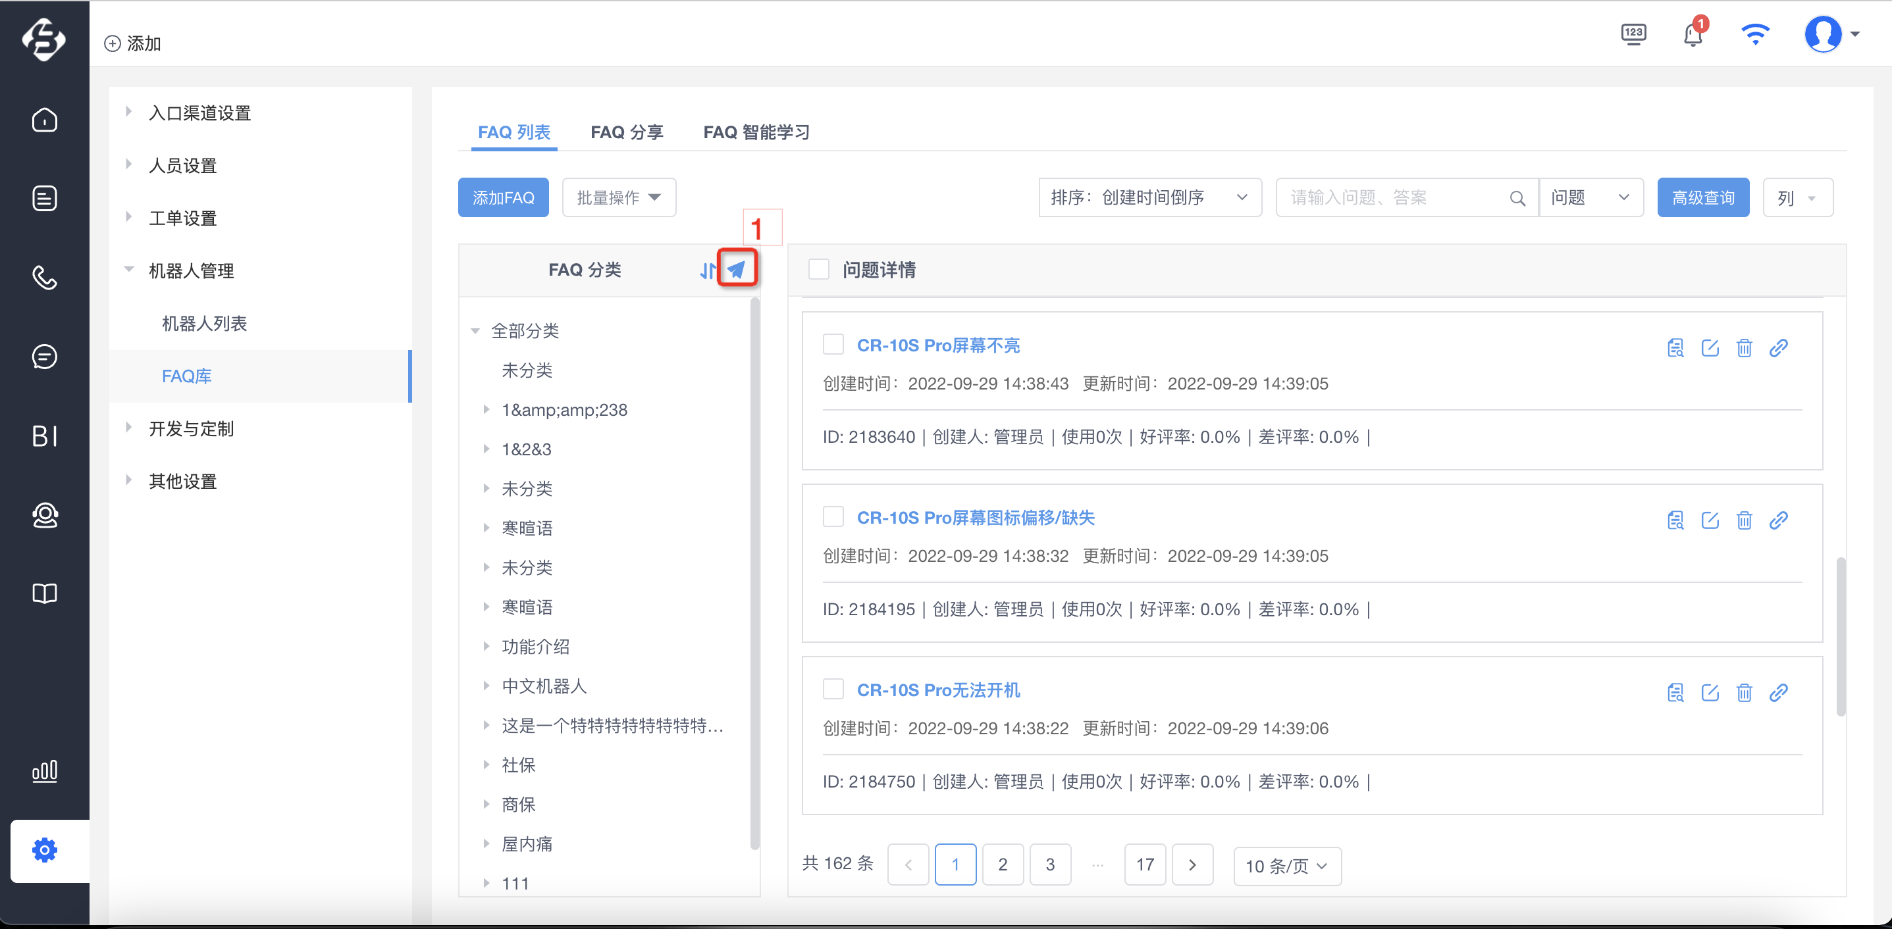The image size is (1892, 929).
Task: Check the CR-10S Pro屏幕不亮 checkbox
Action: pyautogui.click(x=833, y=344)
